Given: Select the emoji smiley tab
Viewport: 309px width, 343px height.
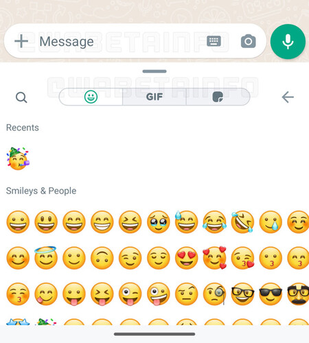Looking at the screenshot, I should point(91,97).
